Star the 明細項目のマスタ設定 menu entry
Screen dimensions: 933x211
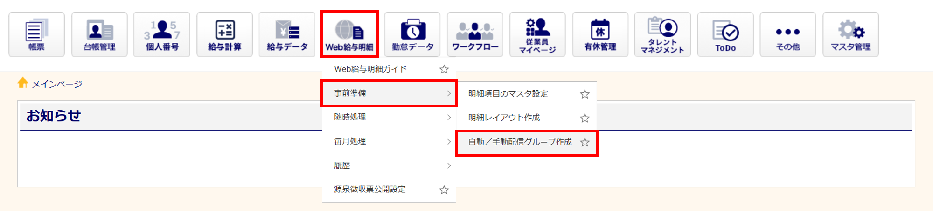click(585, 94)
